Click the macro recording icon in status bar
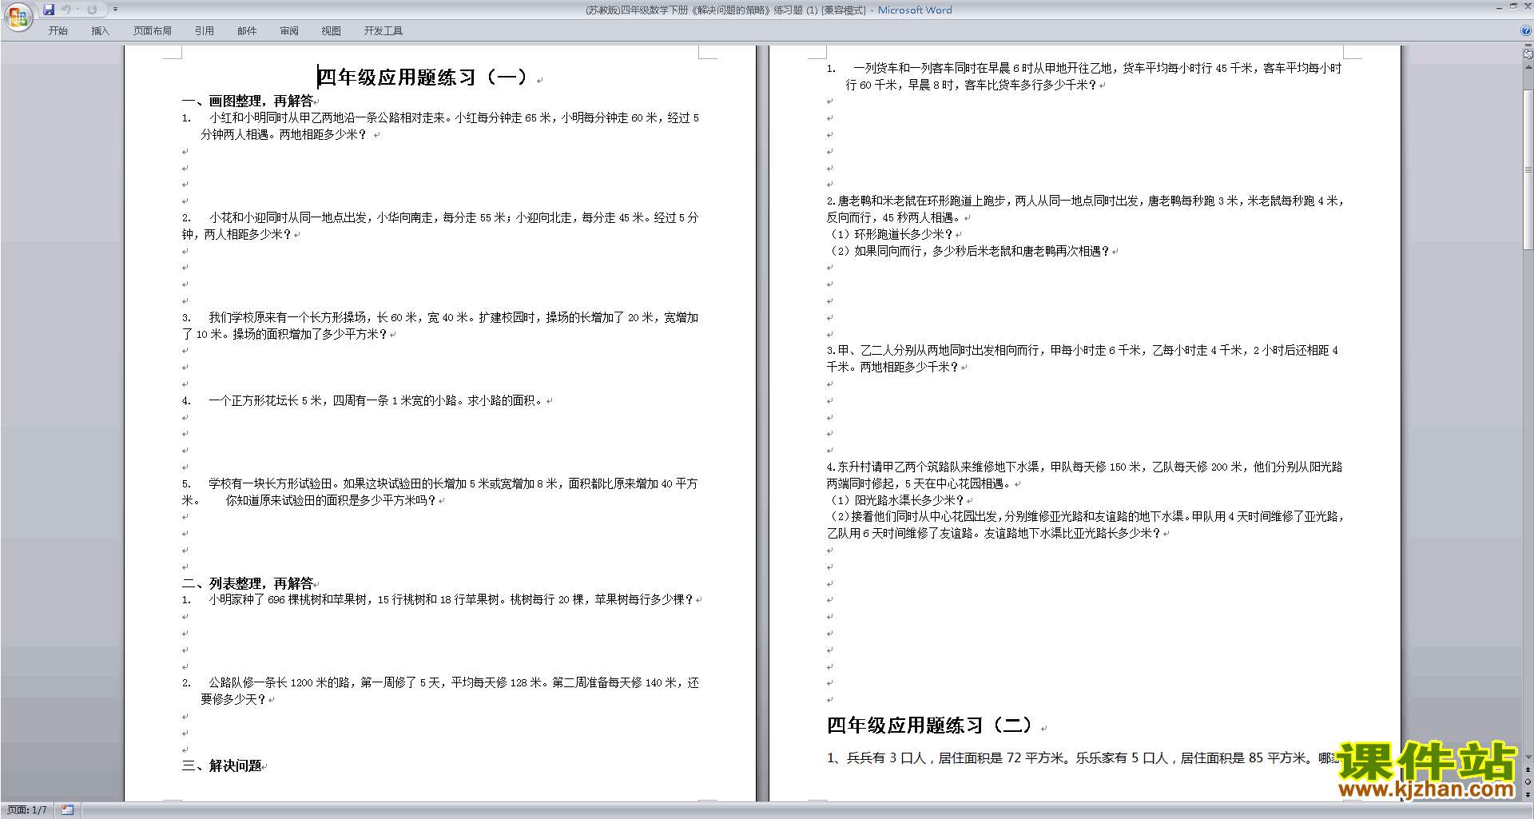Viewport: 1534px width, 819px height. click(67, 810)
